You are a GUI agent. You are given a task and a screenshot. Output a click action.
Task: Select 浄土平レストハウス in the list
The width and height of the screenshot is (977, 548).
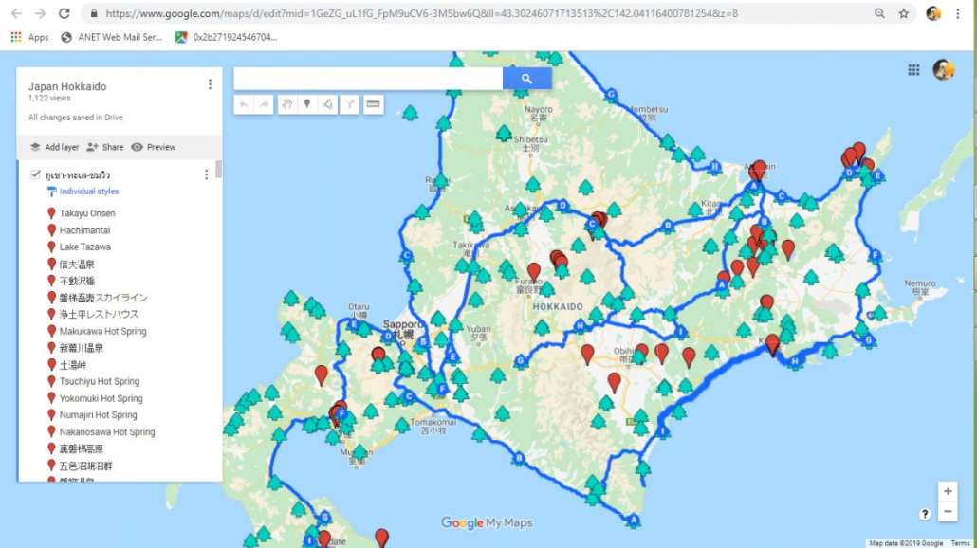[x=99, y=315]
